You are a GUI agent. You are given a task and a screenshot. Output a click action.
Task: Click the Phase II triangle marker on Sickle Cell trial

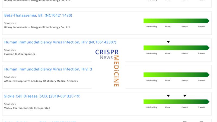185,96
